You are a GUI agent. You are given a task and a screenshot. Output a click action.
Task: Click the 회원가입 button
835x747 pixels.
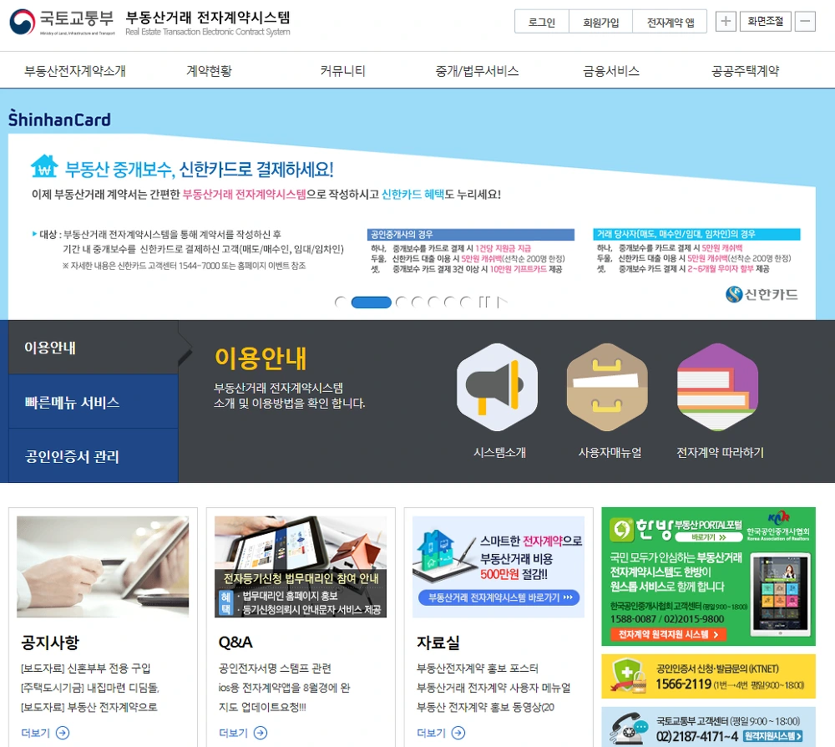(x=600, y=22)
